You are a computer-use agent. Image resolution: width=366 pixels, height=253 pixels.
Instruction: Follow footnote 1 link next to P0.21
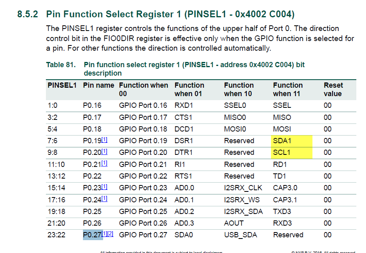click(x=104, y=164)
